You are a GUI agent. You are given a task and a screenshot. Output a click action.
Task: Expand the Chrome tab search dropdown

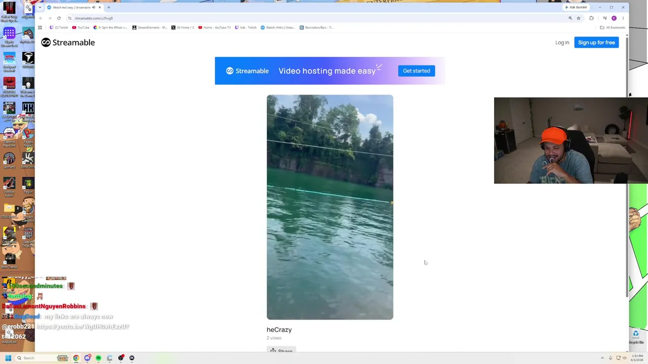(x=40, y=8)
